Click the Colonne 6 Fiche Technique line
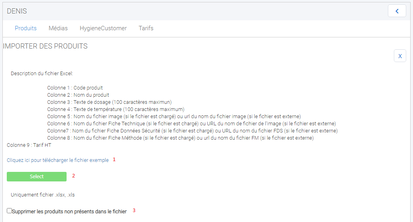Screen dimensions: 413x222 coord(191,124)
